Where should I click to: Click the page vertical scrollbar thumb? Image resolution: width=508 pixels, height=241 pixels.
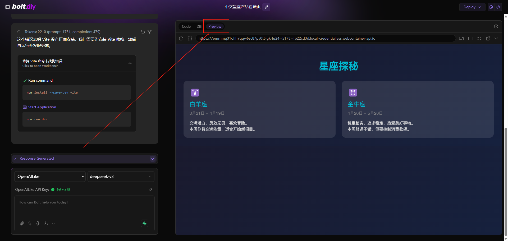pyautogui.click(x=506, y=182)
